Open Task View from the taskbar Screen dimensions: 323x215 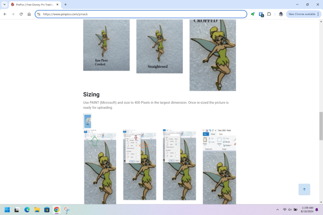click(17, 209)
